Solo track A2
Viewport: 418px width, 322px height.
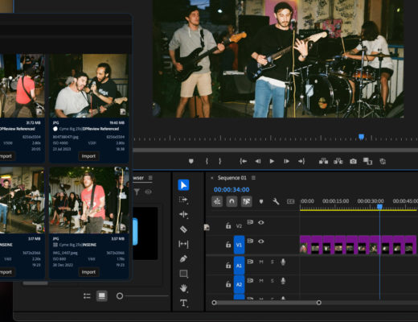coord(273,281)
